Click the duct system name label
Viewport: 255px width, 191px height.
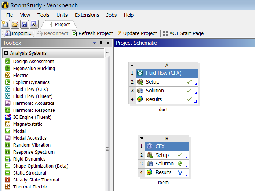tap(163, 109)
